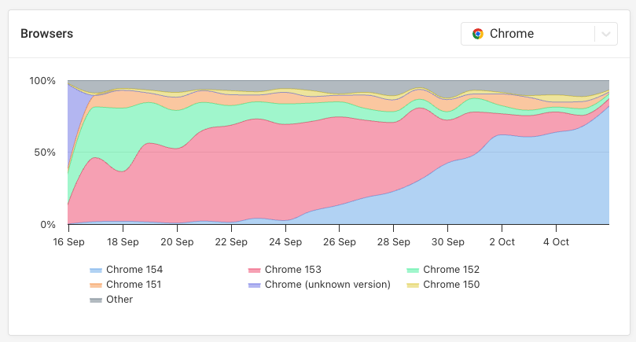Click the red Chrome 153 color swatch

coord(254,270)
